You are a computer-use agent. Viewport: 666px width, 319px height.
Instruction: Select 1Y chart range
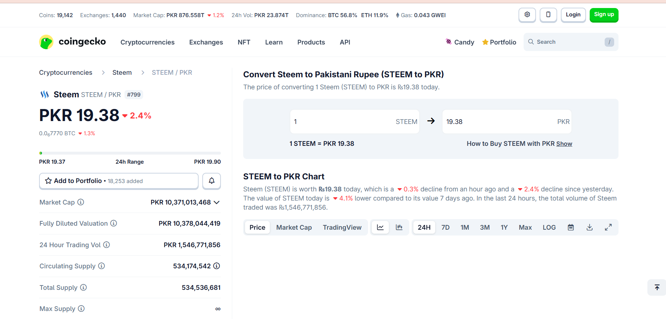pyautogui.click(x=504, y=227)
